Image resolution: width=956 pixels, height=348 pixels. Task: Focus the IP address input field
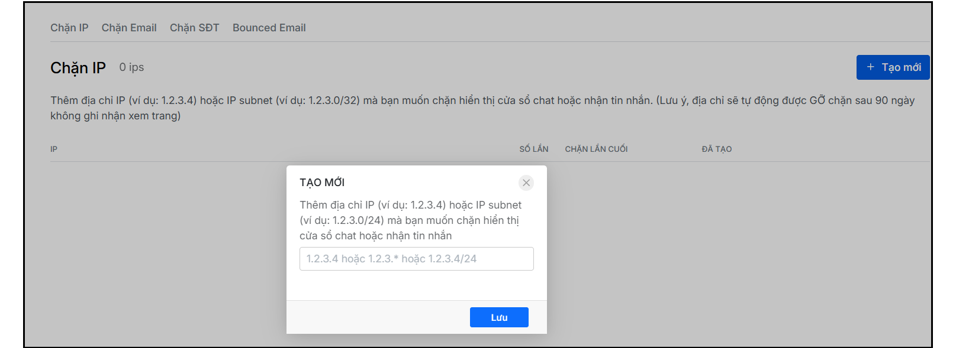416,259
